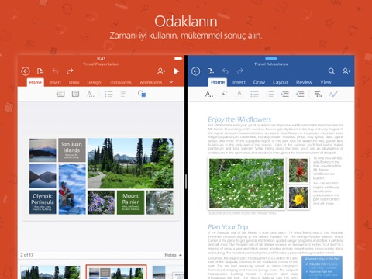This screenshot has width=372, height=279.
Task: Apply bullet list in PowerPoint
Action: point(108,94)
